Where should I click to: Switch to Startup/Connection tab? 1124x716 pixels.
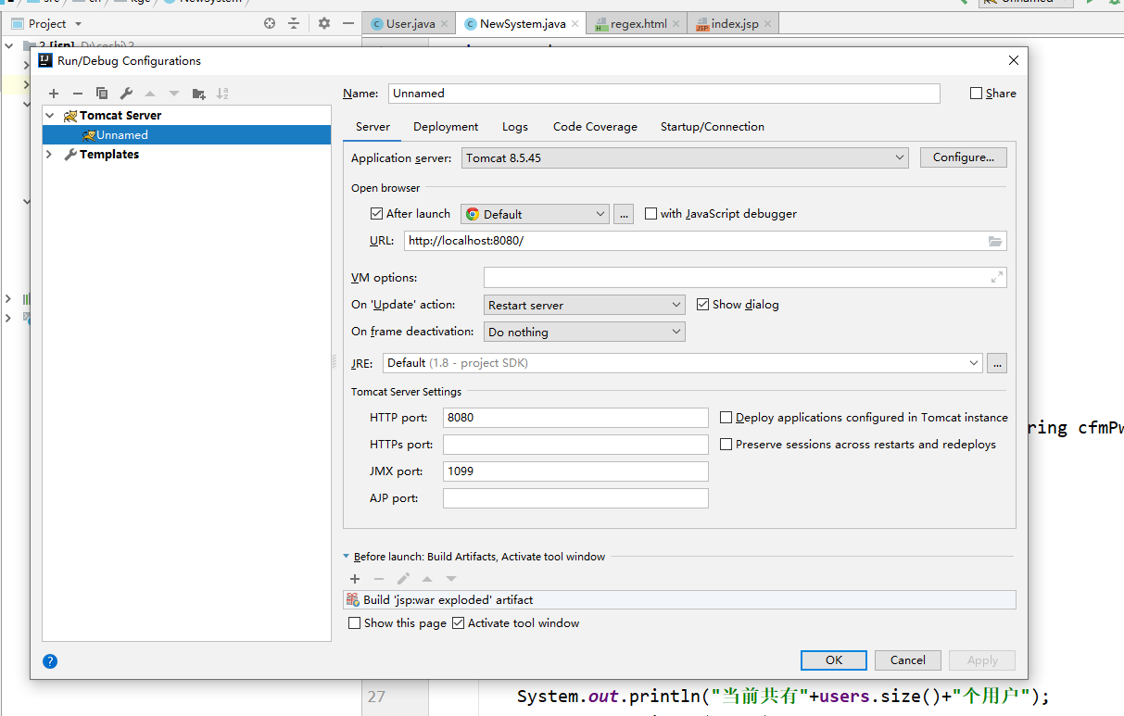(x=713, y=127)
